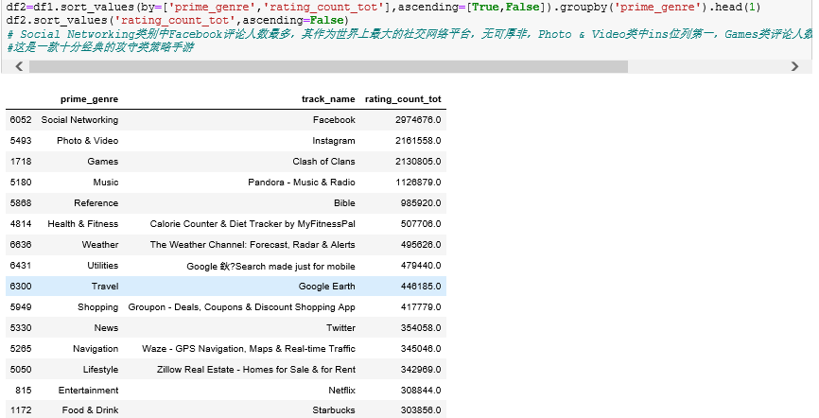Click the rating count value 2130805.0
The width and height of the screenshot is (819, 418).
click(418, 162)
